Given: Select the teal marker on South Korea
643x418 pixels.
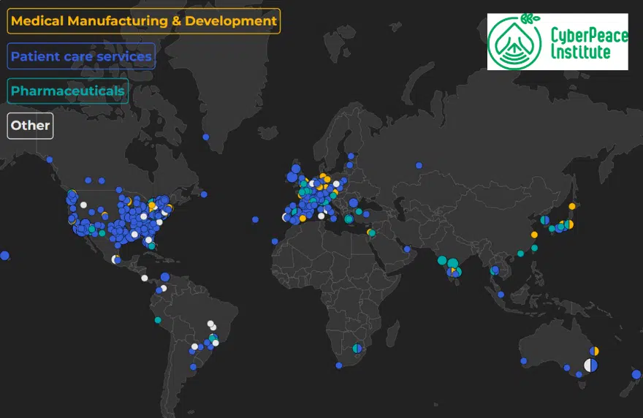Looking at the screenshot, I should pyautogui.click(x=544, y=220).
